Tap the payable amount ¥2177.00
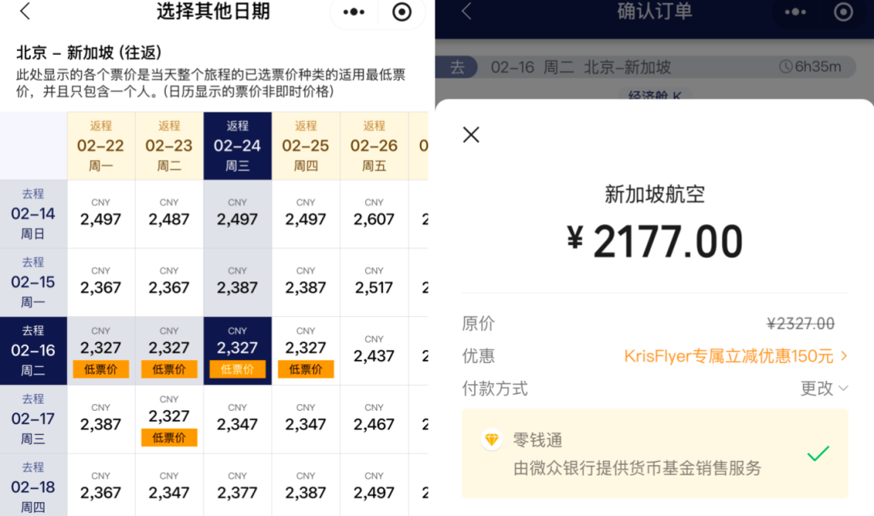Screen dimensions: 874x516 point(655,241)
